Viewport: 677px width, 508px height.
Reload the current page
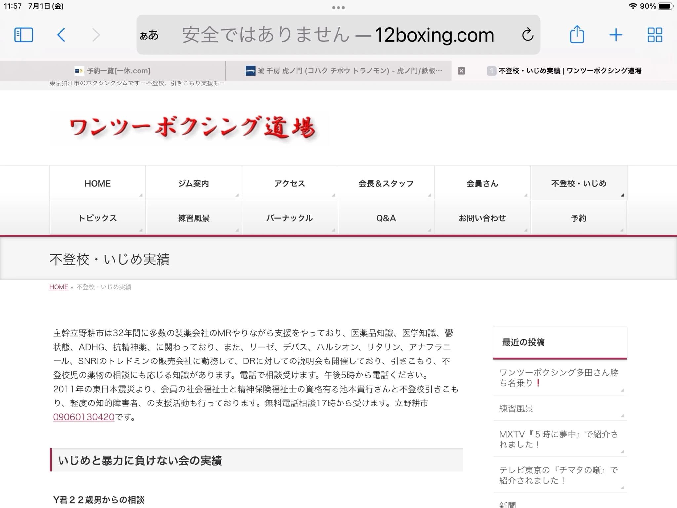(x=528, y=34)
